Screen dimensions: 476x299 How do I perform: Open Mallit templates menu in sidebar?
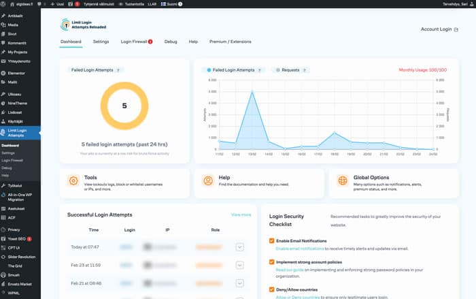12,82
